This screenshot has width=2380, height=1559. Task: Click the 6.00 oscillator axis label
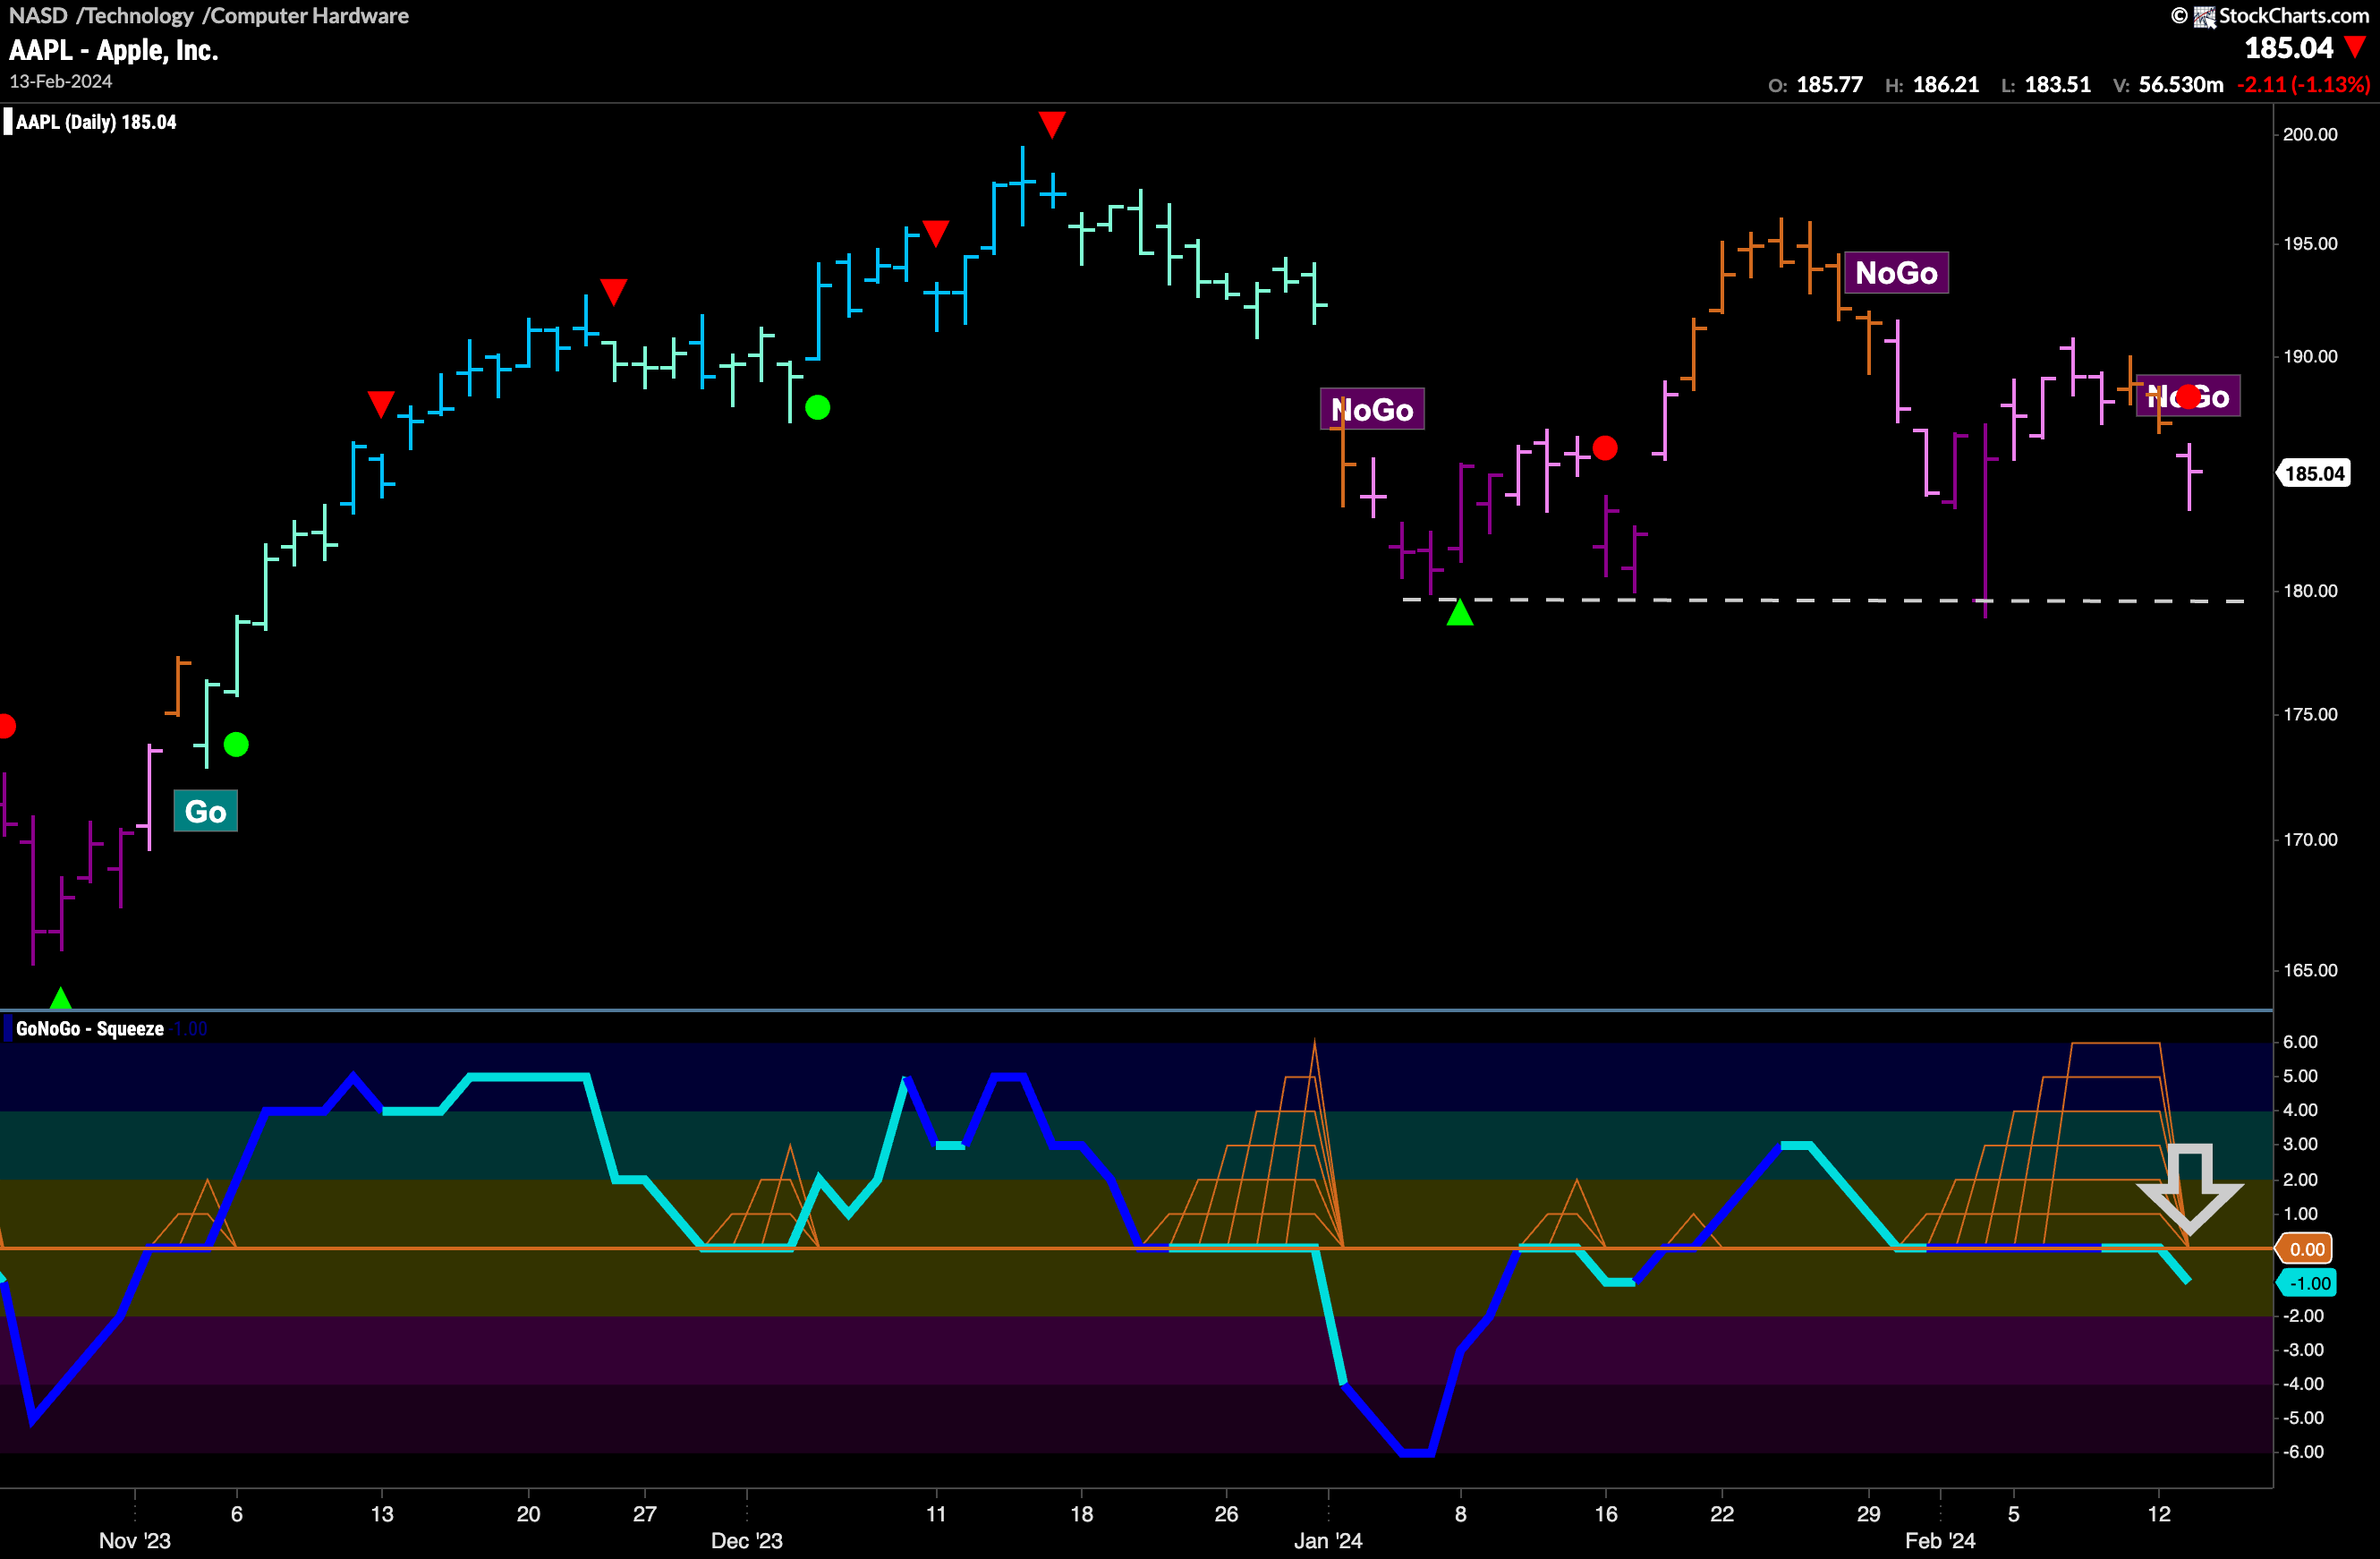click(2300, 1041)
